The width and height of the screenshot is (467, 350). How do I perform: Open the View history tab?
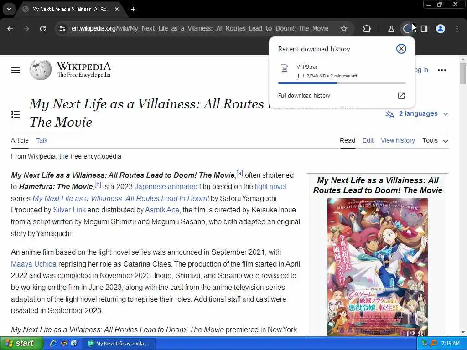pos(398,140)
